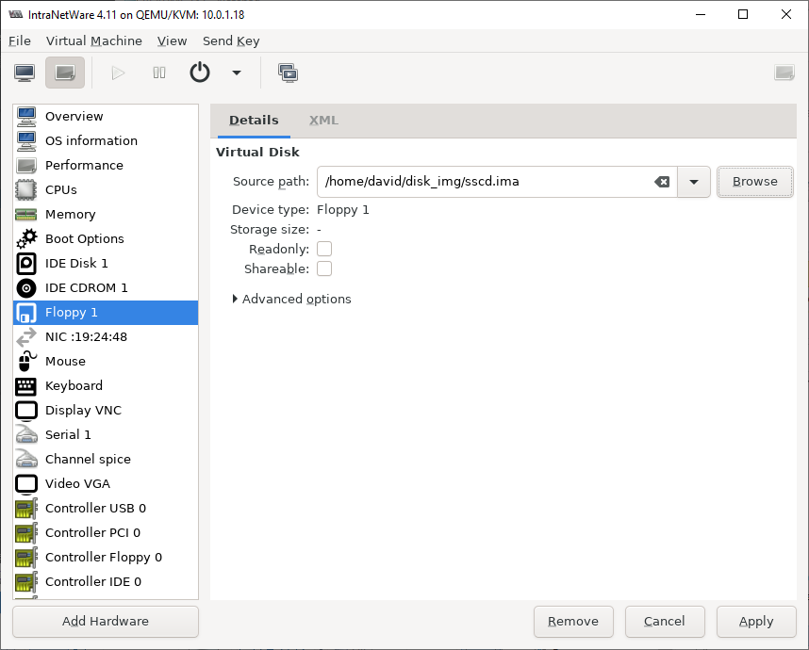Viewport: 809px width, 650px height.
Task: Expand Advanced options section
Action: pos(292,299)
